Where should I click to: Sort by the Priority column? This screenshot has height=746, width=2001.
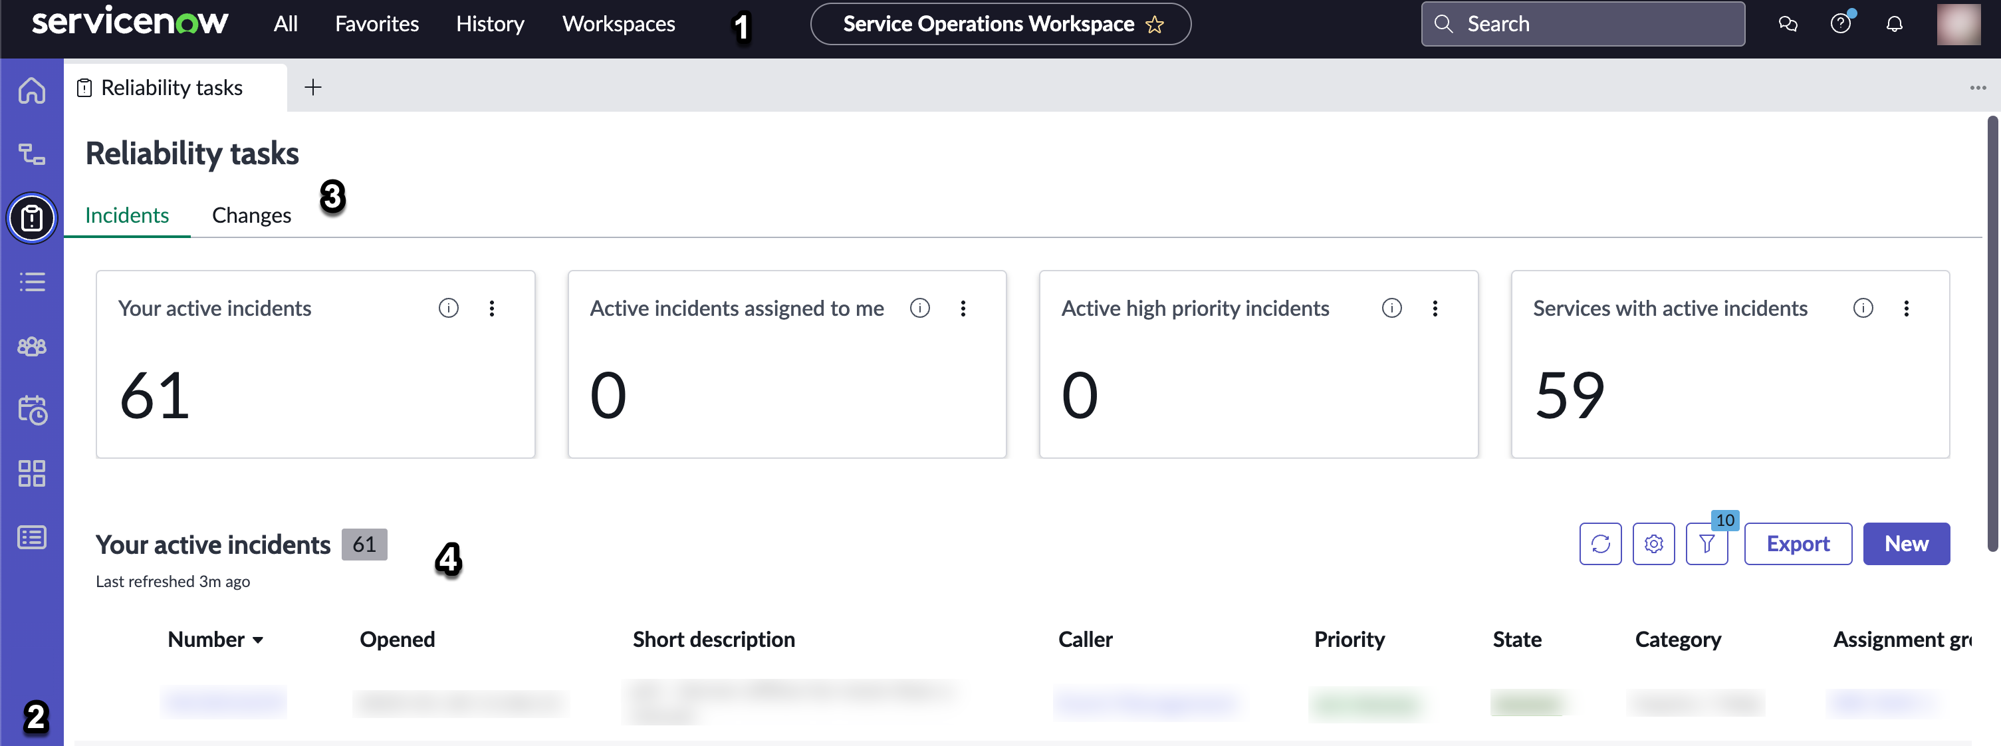tap(1350, 640)
